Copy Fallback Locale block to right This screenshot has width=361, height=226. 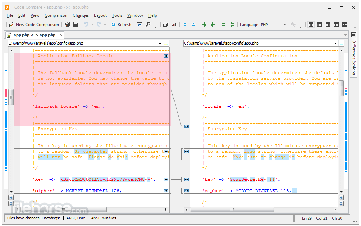point(166,56)
